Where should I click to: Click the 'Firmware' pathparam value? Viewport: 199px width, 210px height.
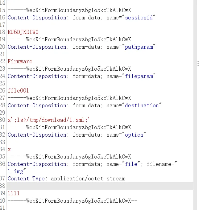tap(20, 61)
